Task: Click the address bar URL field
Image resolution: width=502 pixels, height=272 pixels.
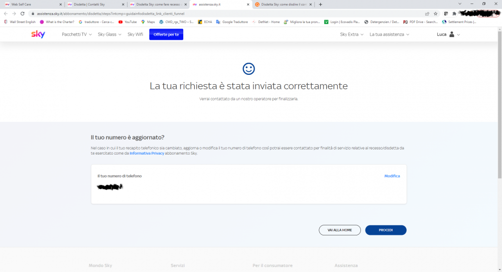Action: click(x=224, y=14)
